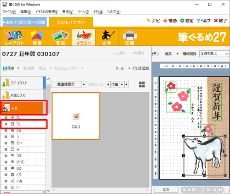Click the ナビ arrow icon button
This screenshot has height=194, width=230.
(x=153, y=21)
